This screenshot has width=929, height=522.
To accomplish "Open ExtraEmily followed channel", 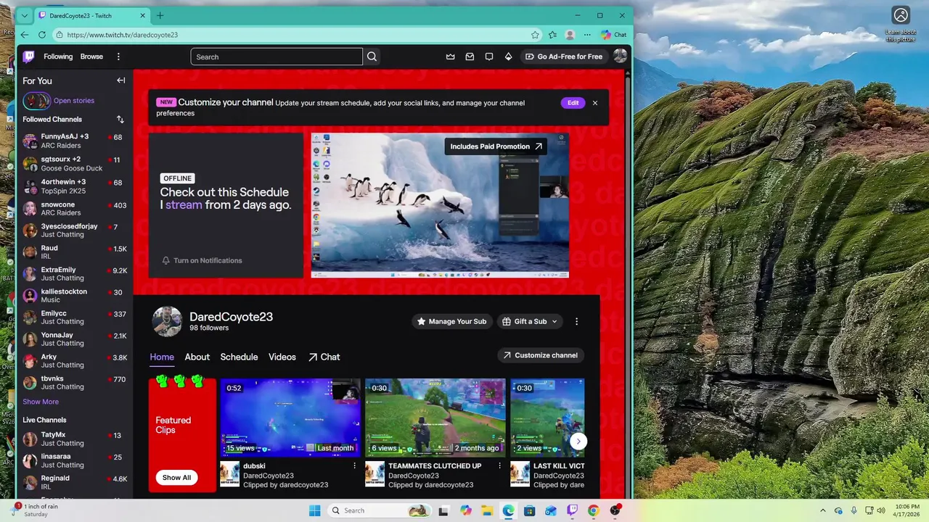I will coord(75,274).
